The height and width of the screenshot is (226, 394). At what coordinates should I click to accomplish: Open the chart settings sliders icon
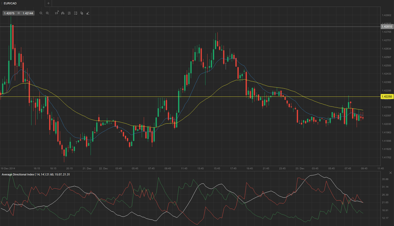pos(69,13)
